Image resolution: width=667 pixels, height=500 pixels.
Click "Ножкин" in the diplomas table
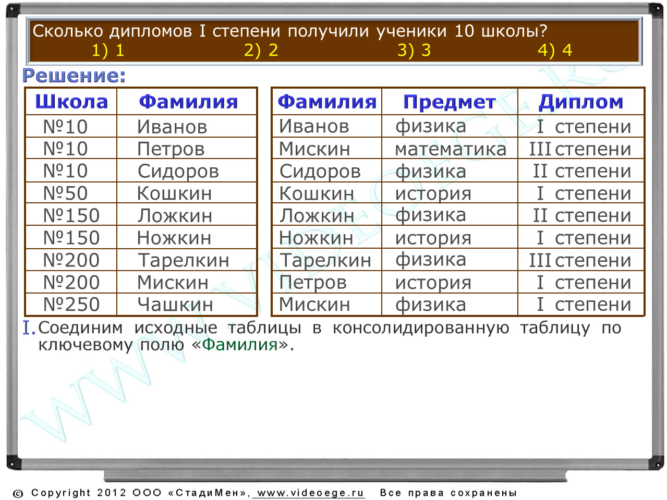(x=316, y=238)
